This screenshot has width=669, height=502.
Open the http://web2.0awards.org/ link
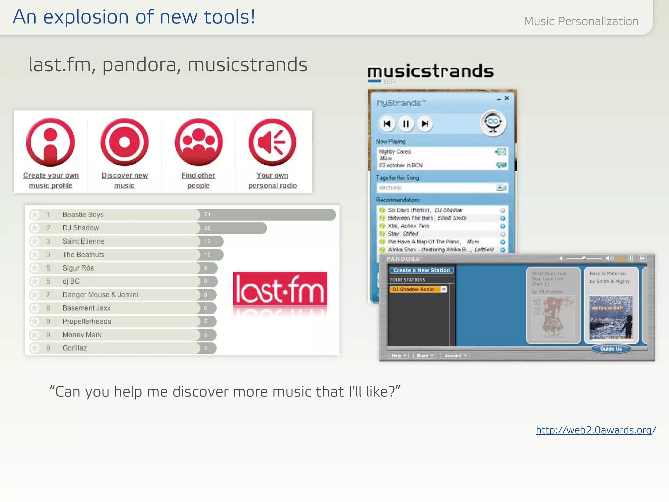[x=596, y=430]
